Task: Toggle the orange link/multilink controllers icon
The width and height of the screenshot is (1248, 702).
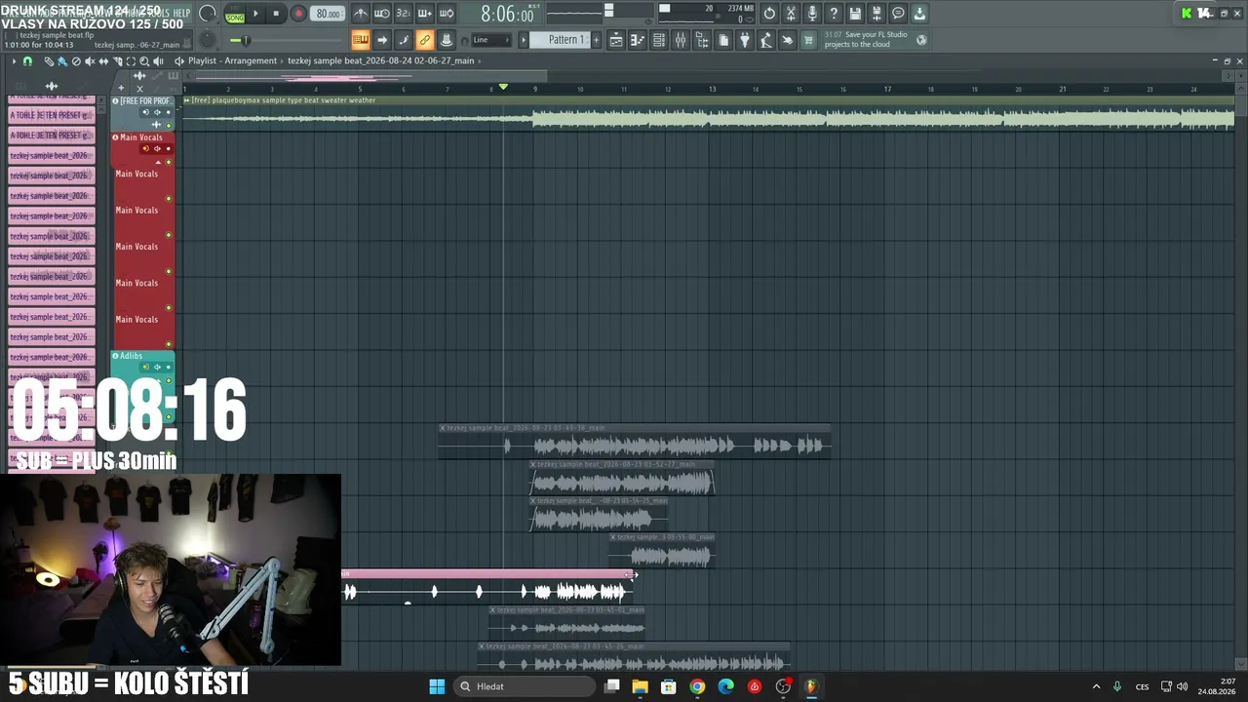Action: (x=425, y=40)
